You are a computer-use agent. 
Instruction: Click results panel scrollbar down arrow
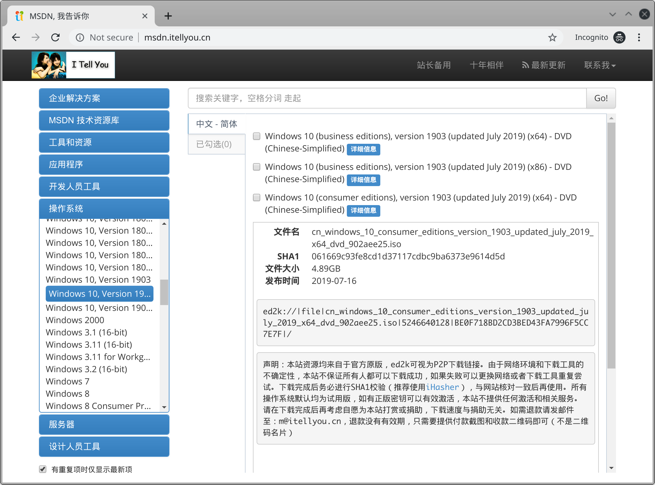point(611,468)
